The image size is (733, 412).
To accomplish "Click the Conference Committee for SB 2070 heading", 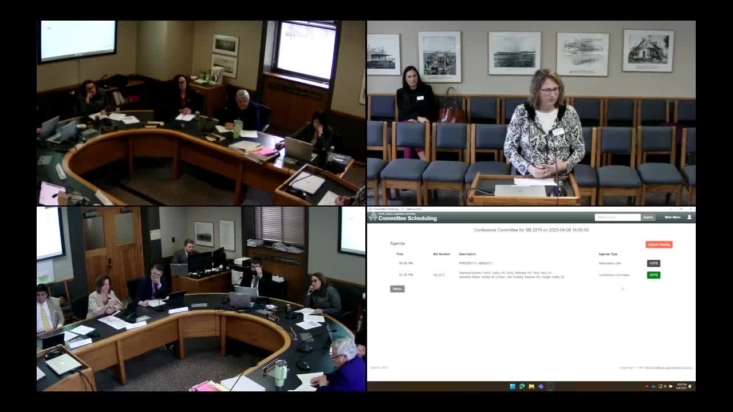I will click(531, 230).
